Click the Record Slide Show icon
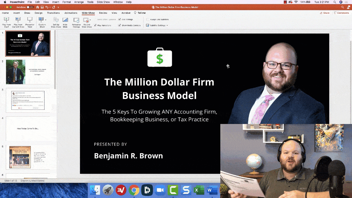 click(86, 20)
